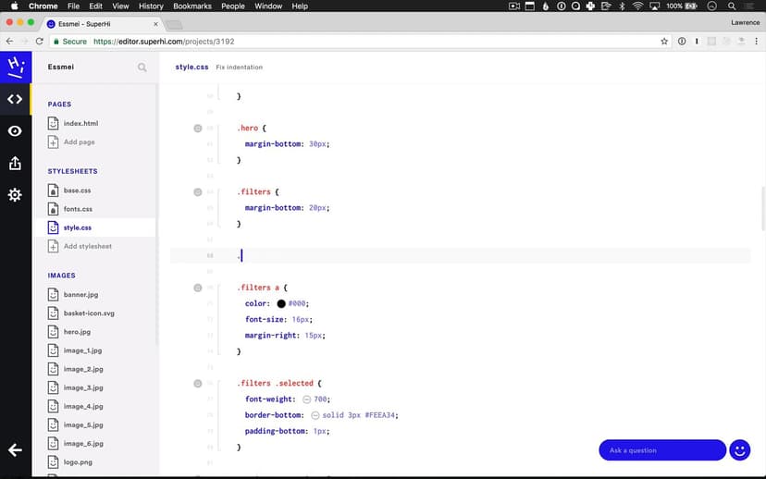Click the Add stylesheet button
This screenshot has width=766, height=479.
click(87, 246)
